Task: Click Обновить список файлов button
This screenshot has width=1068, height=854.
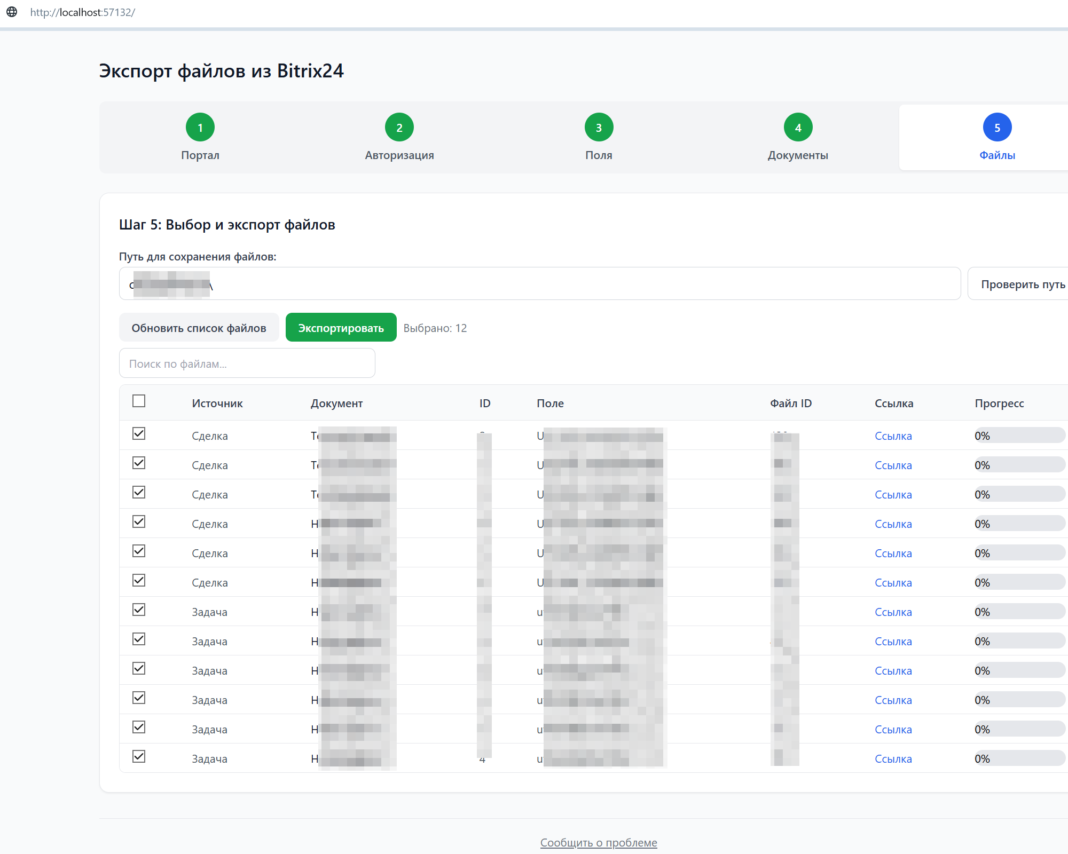Action: click(199, 328)
